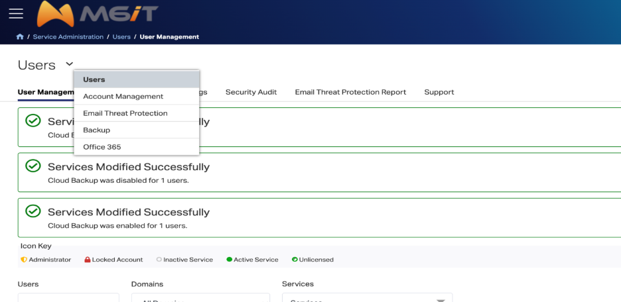Open the Email Threat Protection Report tab
The image size is (621, 302).
pos(350,92)
